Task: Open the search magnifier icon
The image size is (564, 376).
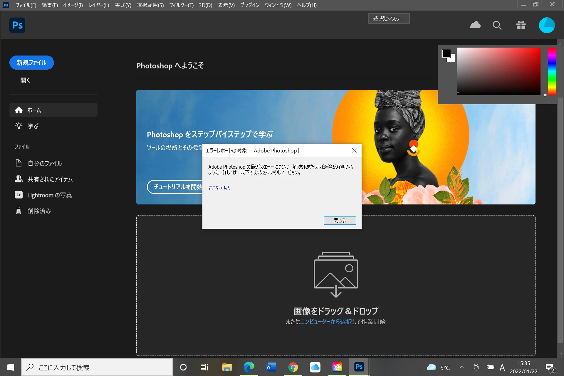Action: coord(497,25)
